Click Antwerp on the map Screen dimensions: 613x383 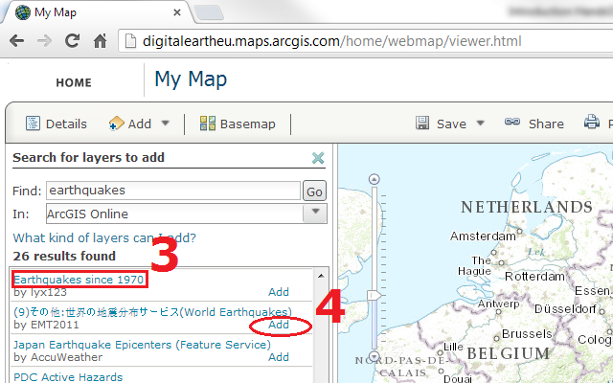point(498,304)
